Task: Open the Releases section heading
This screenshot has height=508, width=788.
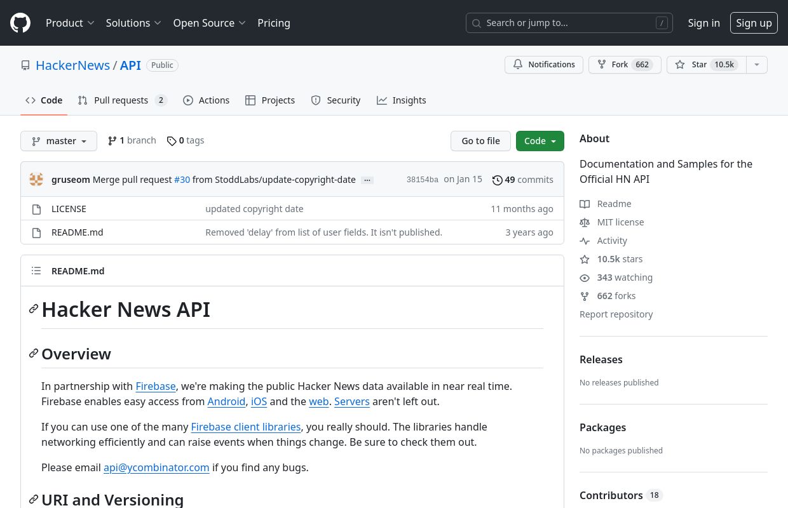Action: tap(601, 359)
